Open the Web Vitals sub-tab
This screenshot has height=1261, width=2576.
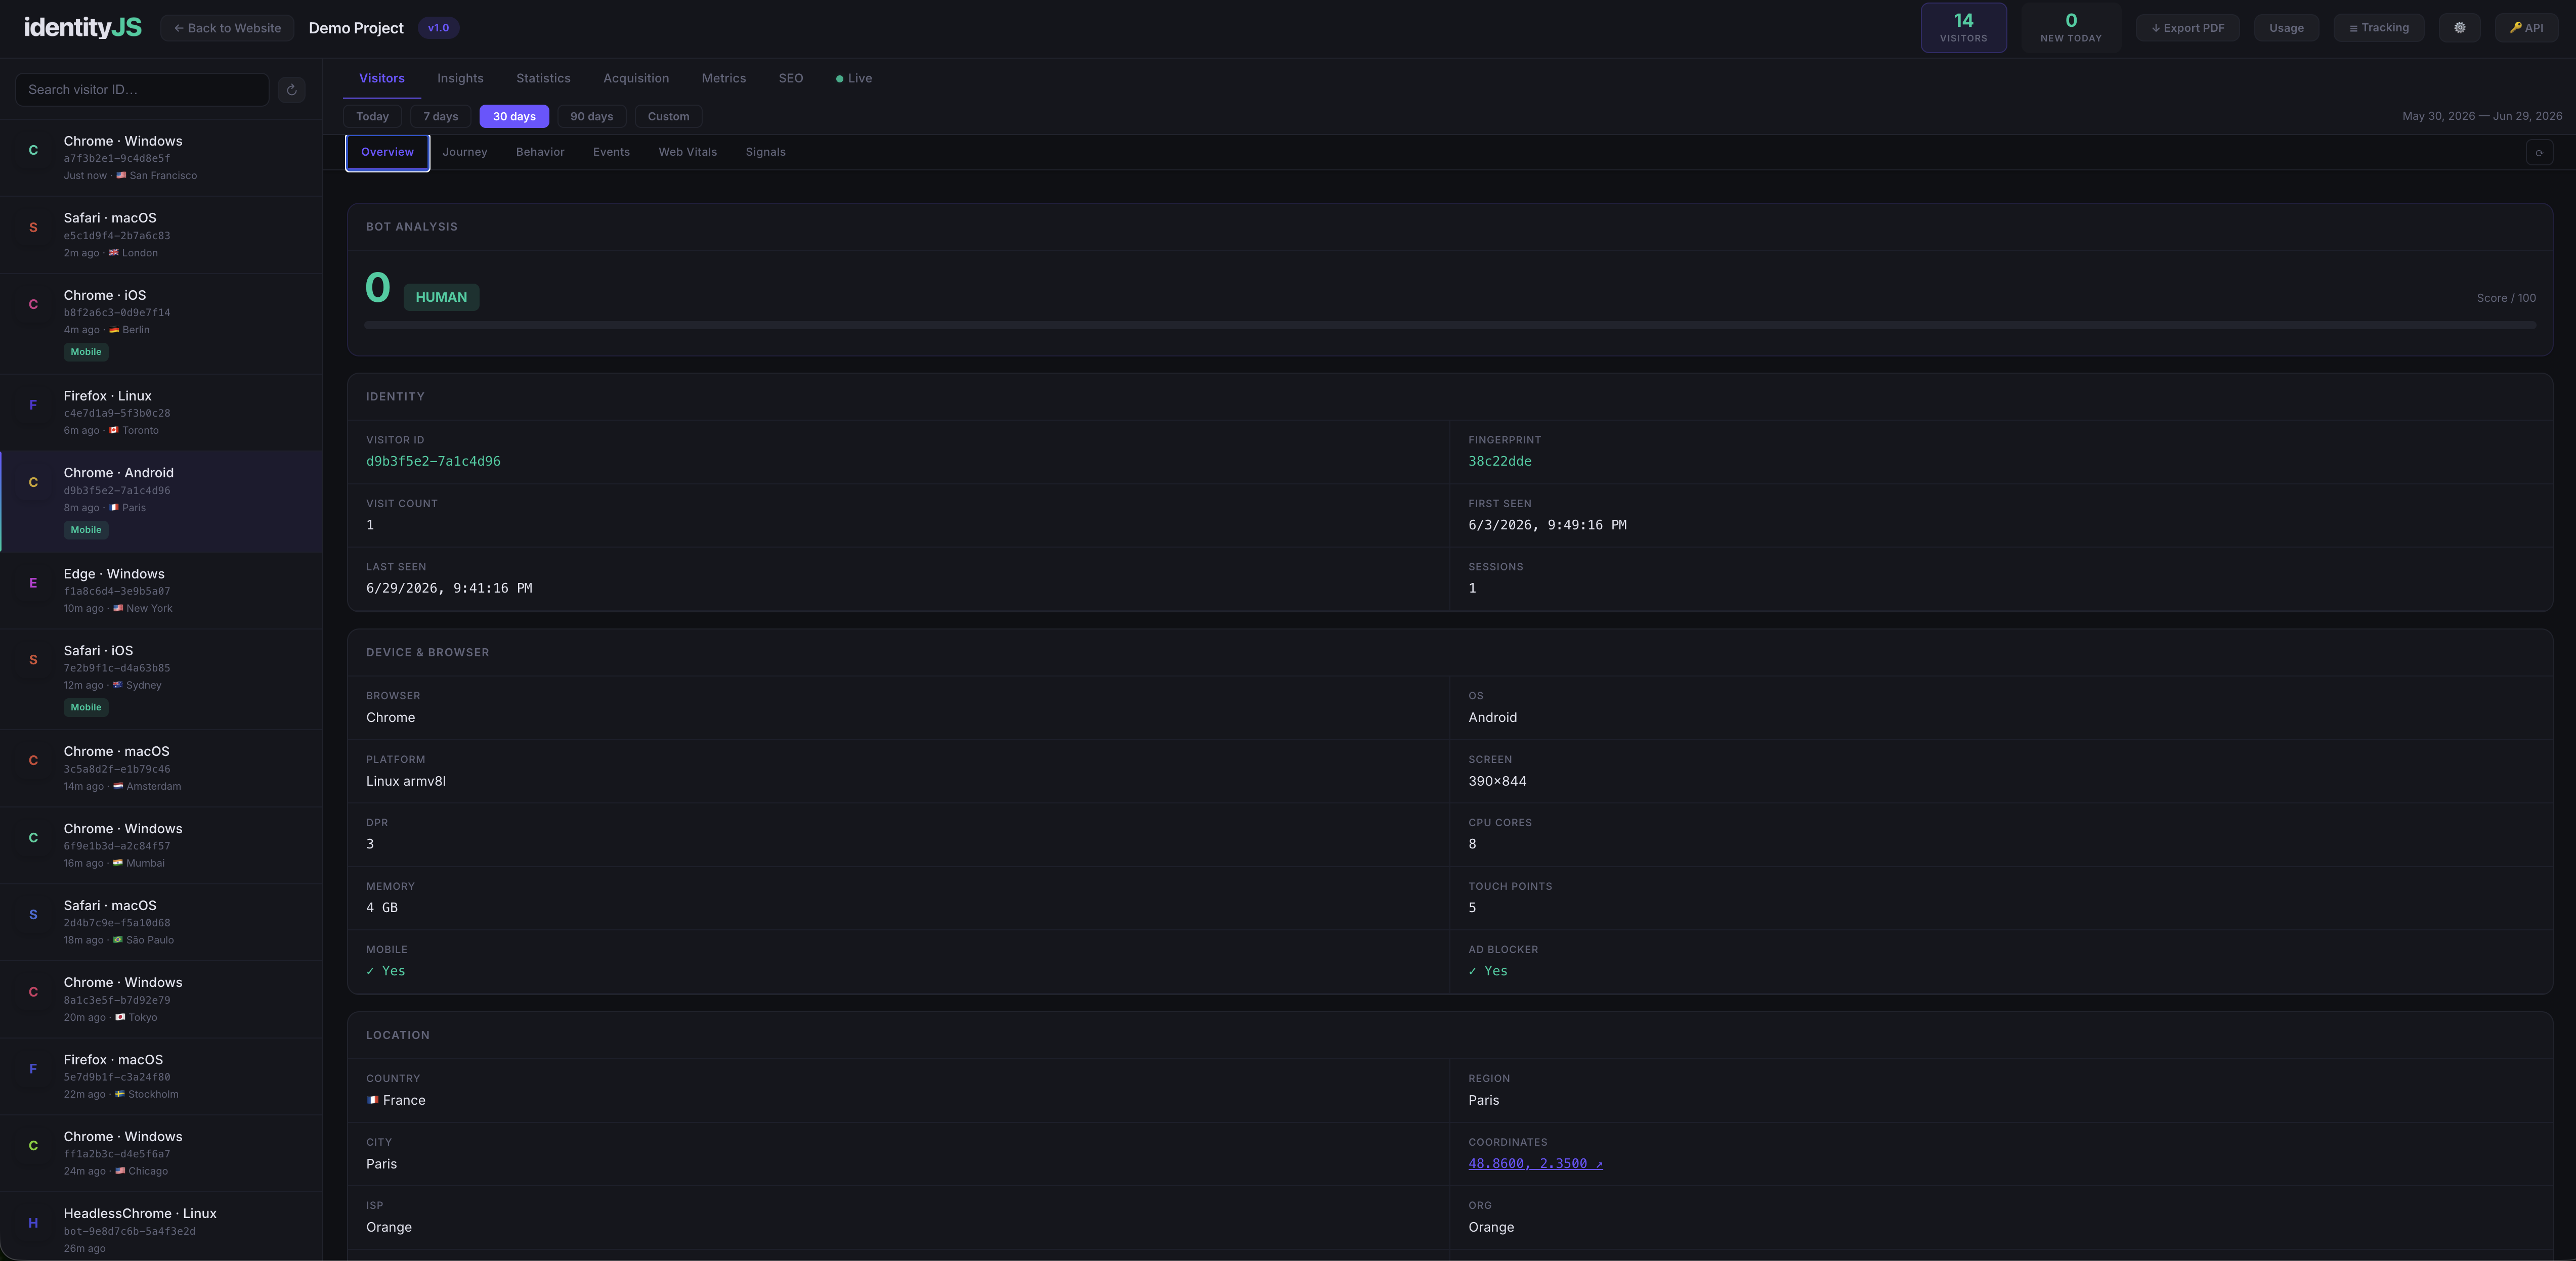pos(687,152)
